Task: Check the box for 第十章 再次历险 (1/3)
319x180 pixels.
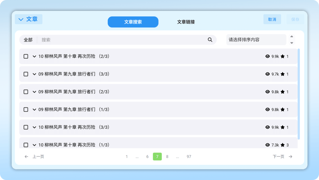Action: coord(26,145)
